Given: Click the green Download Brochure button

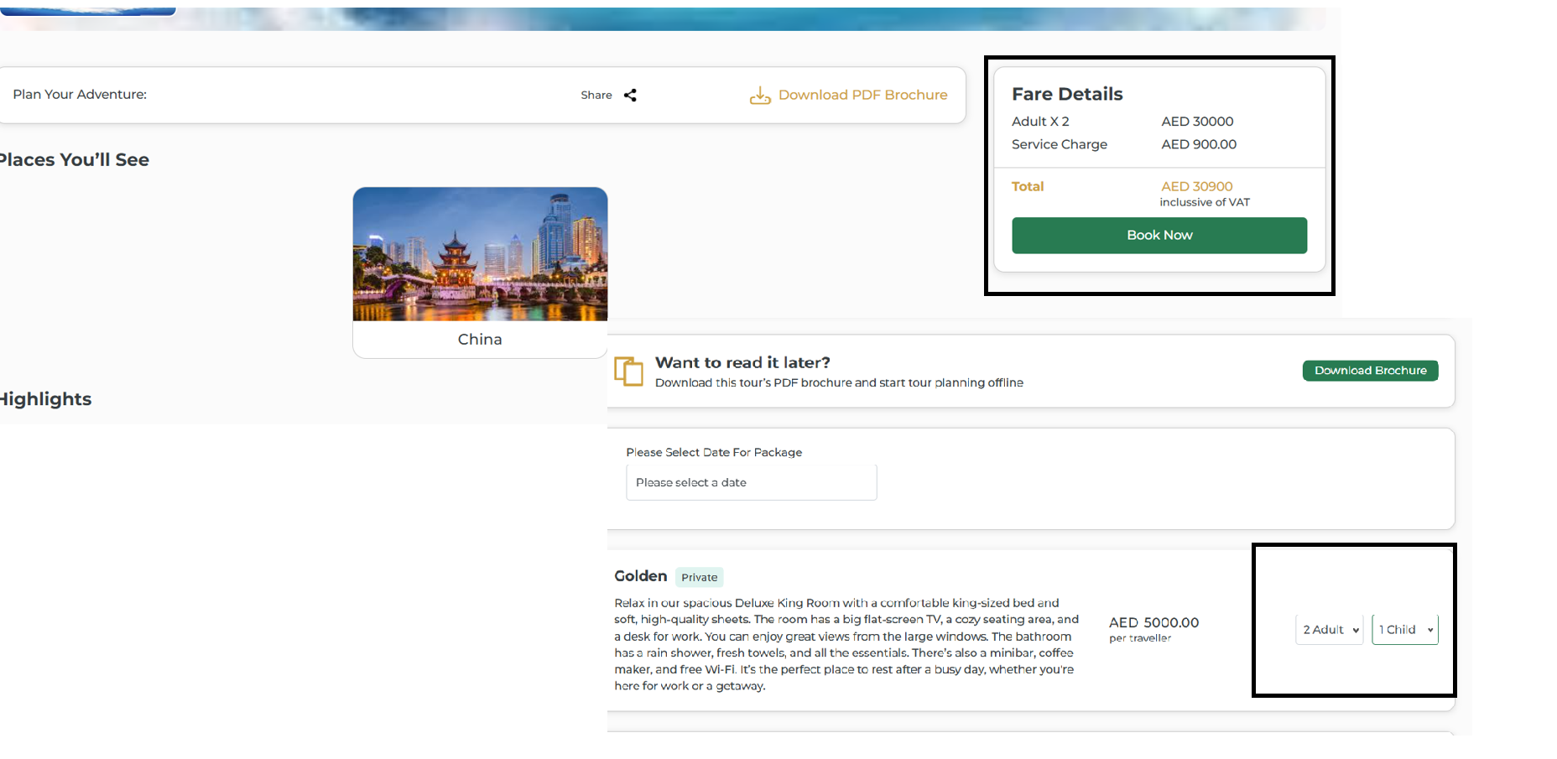Looking at the screenshot, I should 1370,371.
